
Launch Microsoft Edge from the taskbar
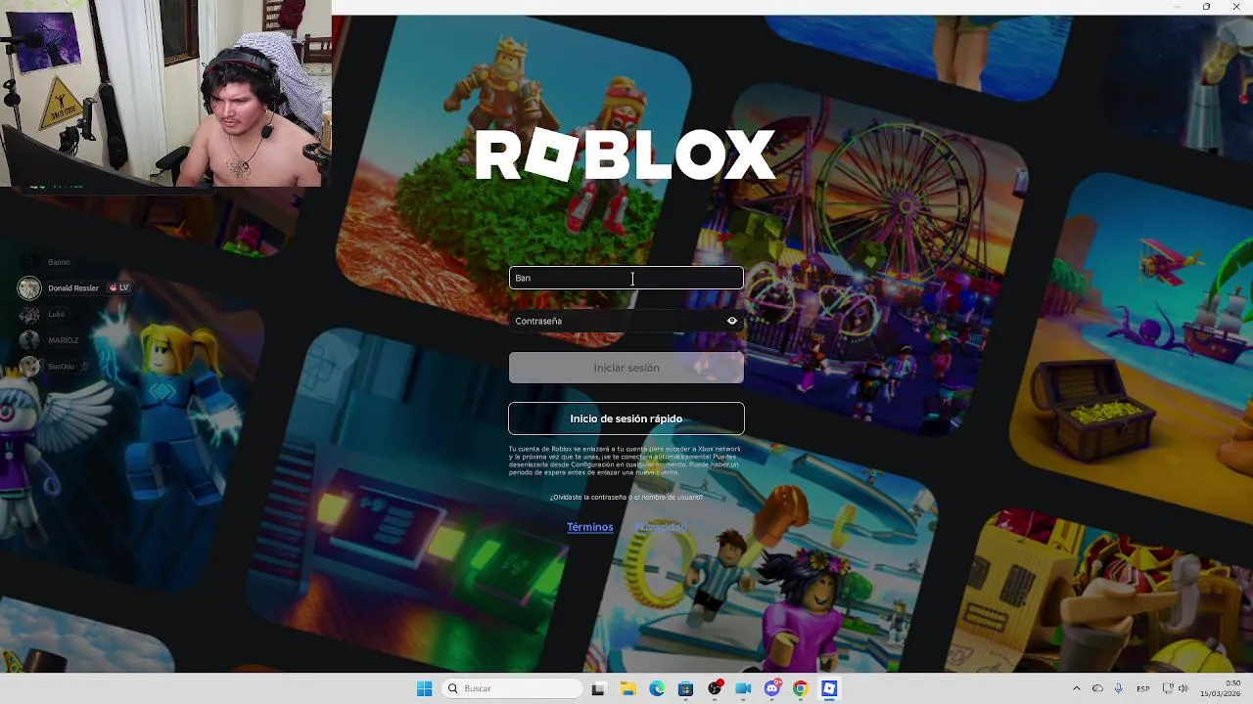click(657, 688)
